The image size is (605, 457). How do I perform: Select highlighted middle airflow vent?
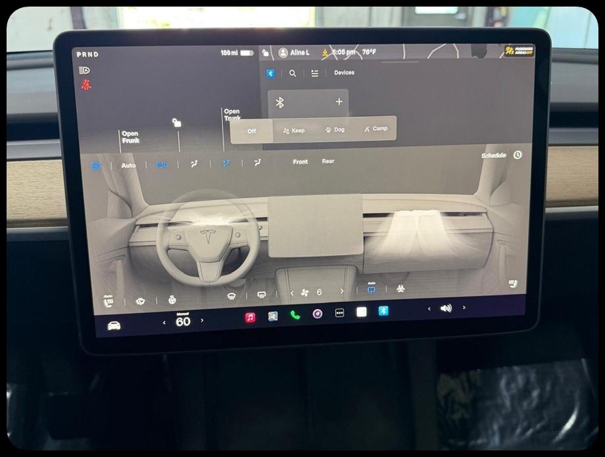226,164
